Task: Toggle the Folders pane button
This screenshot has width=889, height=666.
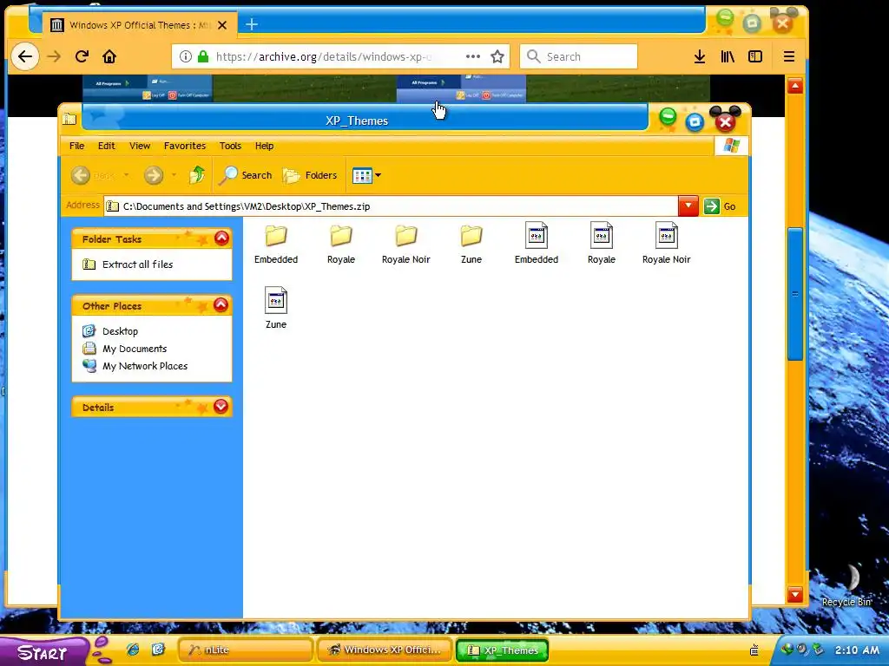Action: [x=310, y=175]
